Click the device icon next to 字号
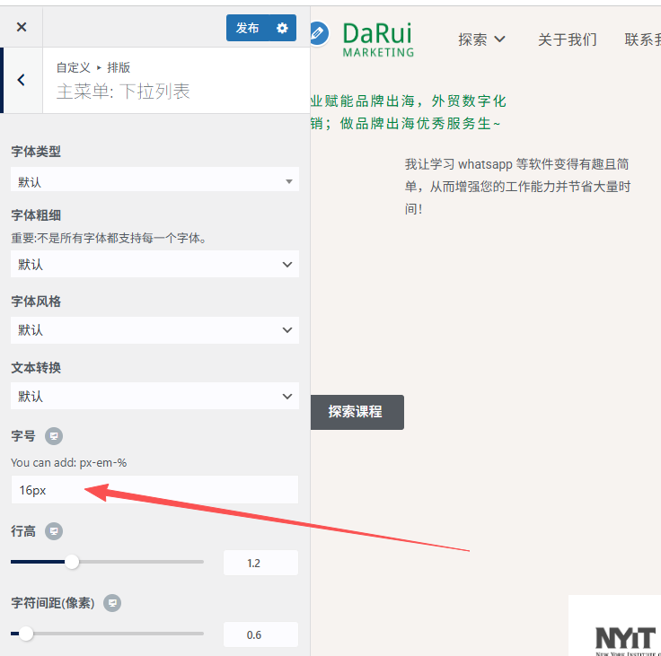This screenshot has width=661, height=656. pos(54,436)
